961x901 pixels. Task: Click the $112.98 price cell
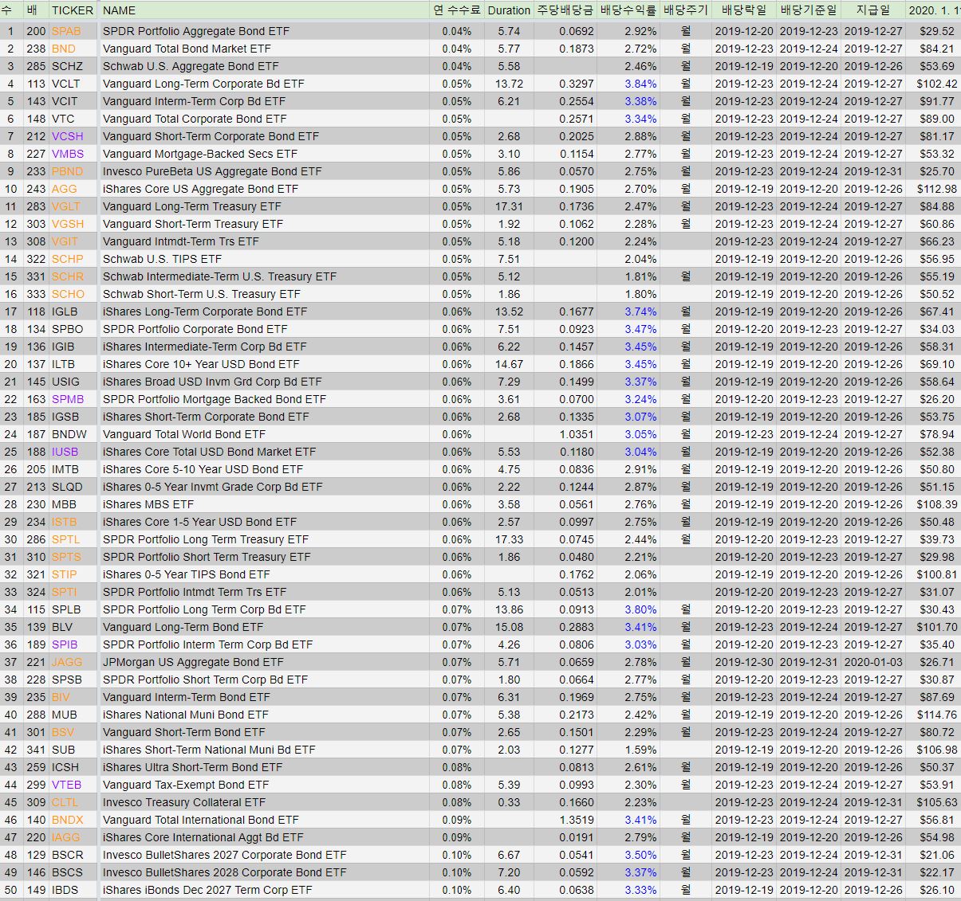[937, 189]
